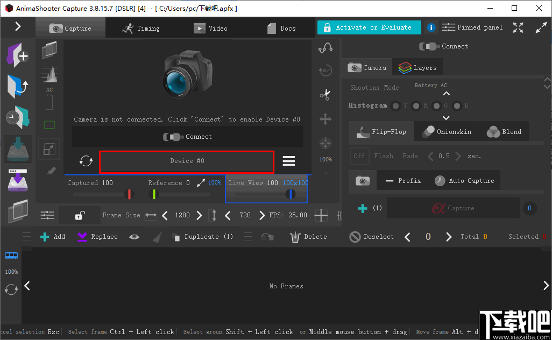Select the Blend mode panel

point(505,131)
